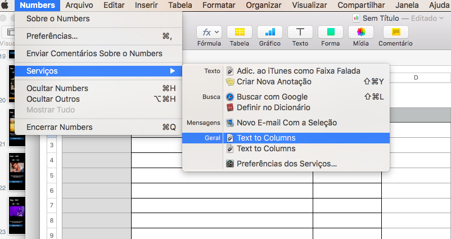Viewport: 451px width, 239px height.
Task: Open the Visualizar menu
Action: 309,5
